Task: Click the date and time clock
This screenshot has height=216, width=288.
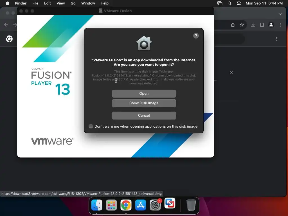Action: pyautogui.click(x=264, y=3)
